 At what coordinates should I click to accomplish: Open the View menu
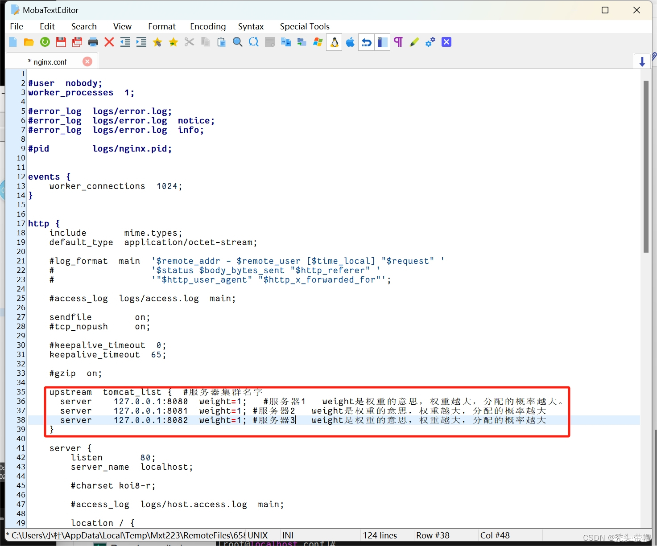tap(122, 27)
